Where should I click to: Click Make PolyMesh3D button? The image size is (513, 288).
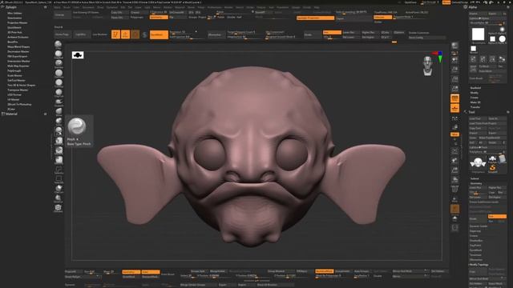click(x=492, y=138)
